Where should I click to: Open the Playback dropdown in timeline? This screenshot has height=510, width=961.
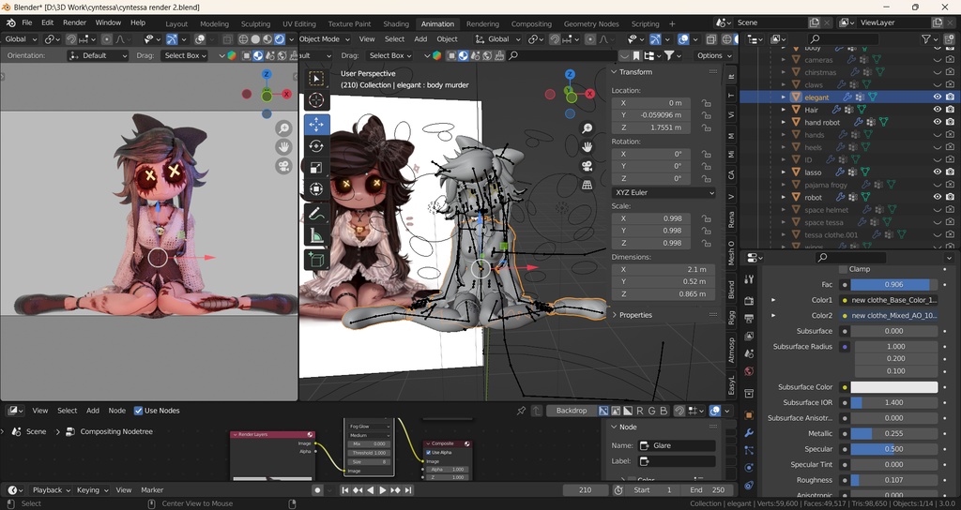pos(51,489)
